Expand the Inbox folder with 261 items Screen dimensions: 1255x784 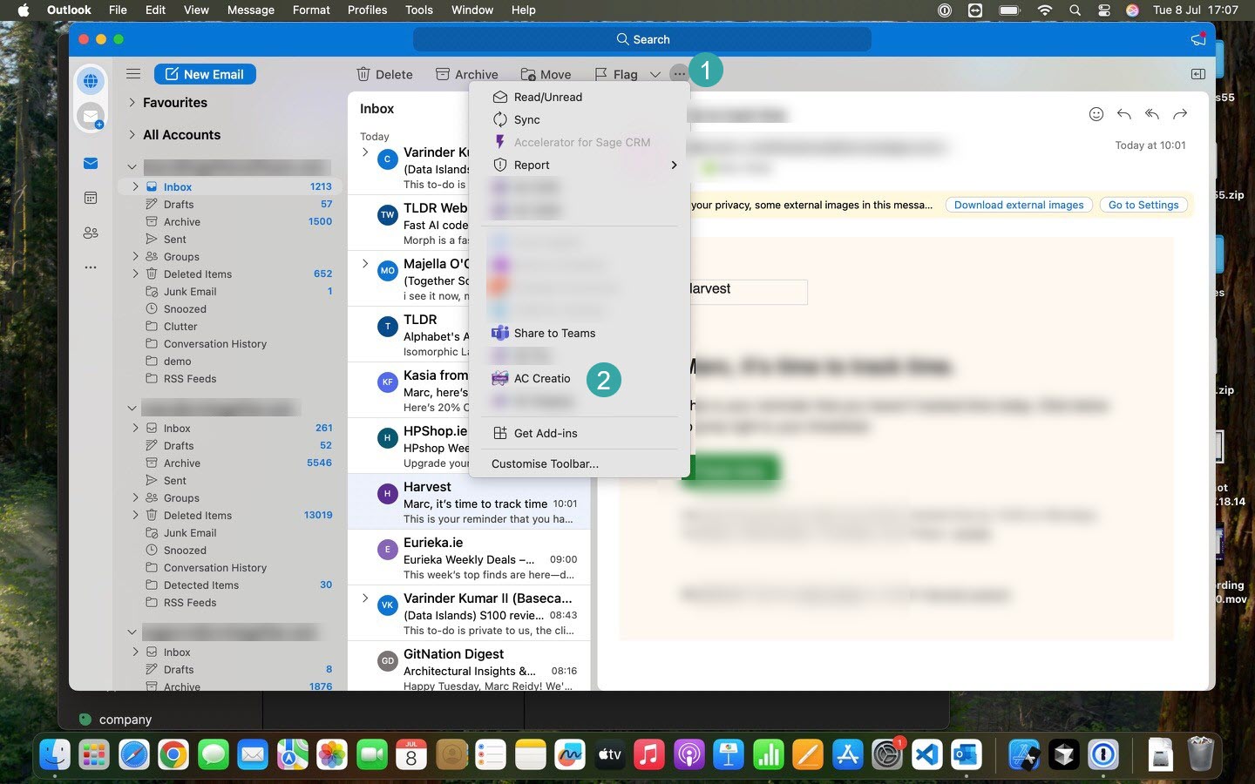[135, 428]
